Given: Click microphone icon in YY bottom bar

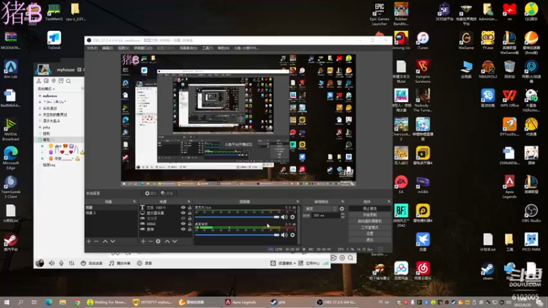Looking at the screenshot, I should tap(62, 264).
